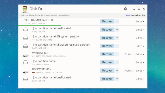Recover the Windows (C:) partition
Screen dimensions: 165x93
pyautogui.click(x=107, y=54)
